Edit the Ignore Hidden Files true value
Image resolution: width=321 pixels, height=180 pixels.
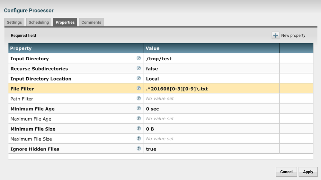211,149
